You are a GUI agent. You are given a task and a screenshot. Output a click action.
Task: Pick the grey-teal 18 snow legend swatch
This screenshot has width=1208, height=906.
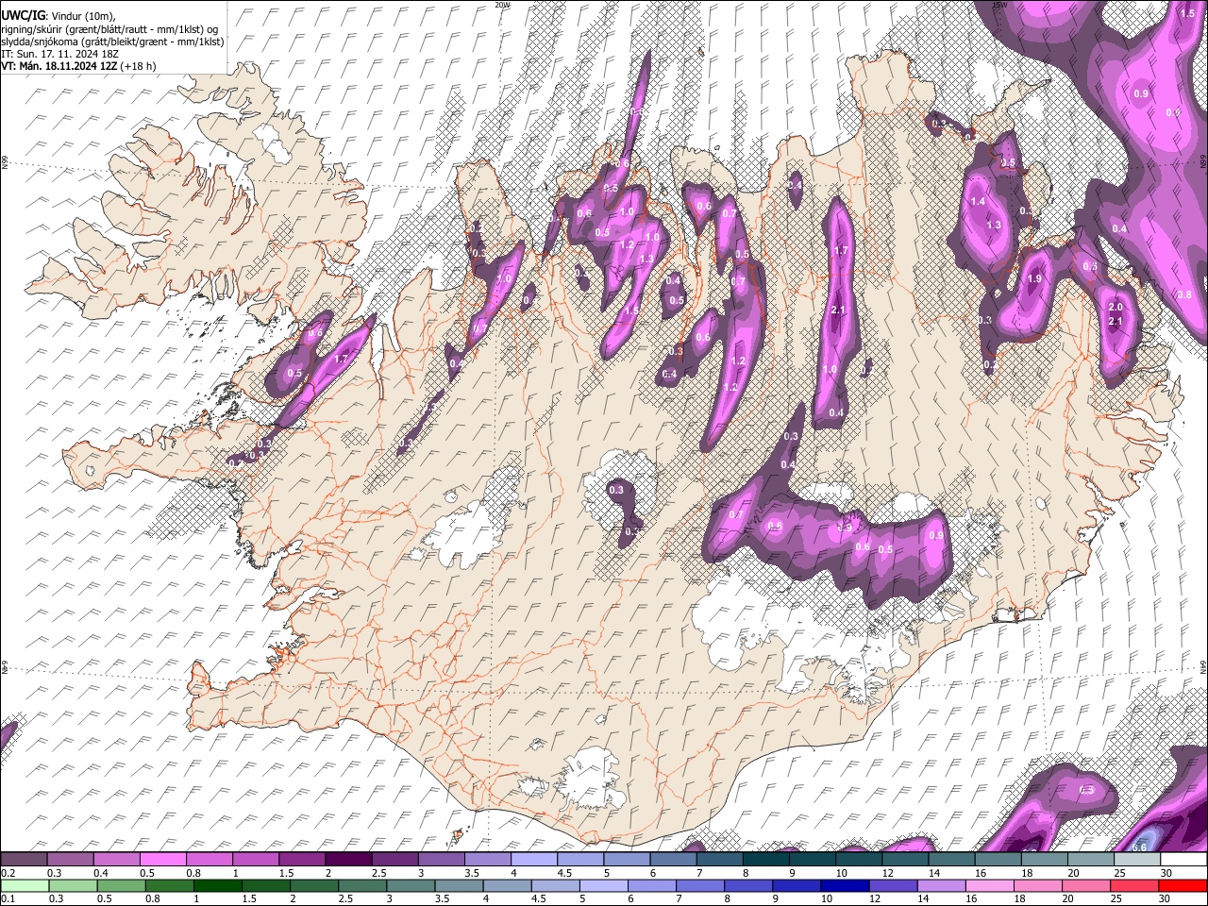point(1045,860)
